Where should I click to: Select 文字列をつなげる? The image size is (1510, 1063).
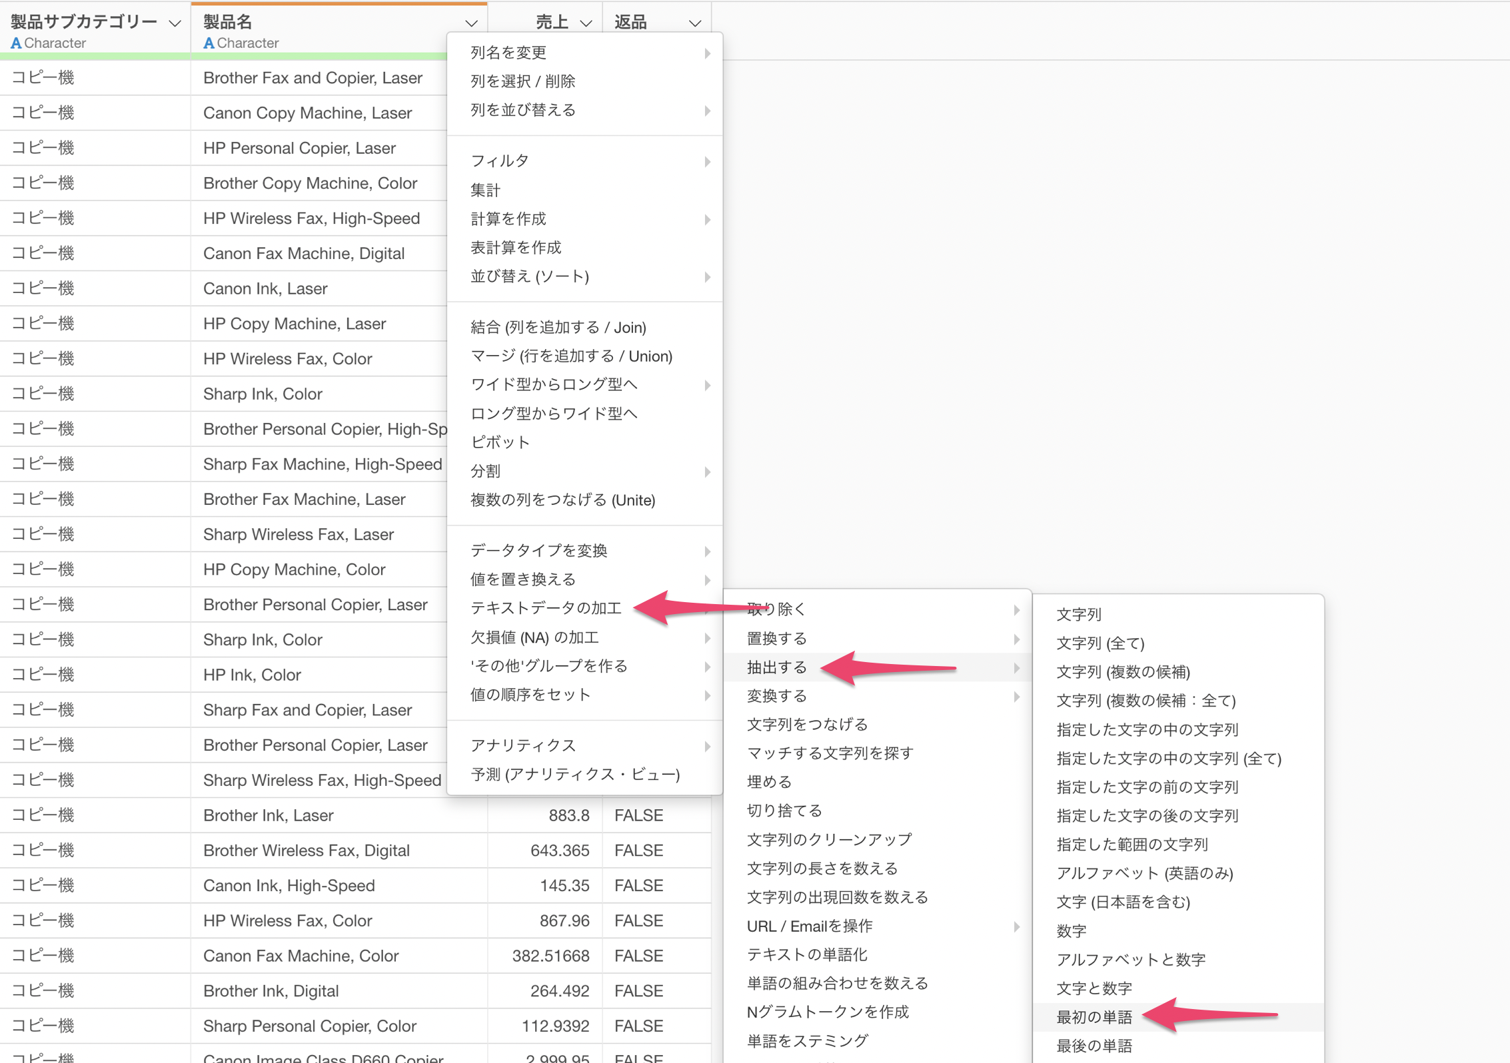click(878, 725)
